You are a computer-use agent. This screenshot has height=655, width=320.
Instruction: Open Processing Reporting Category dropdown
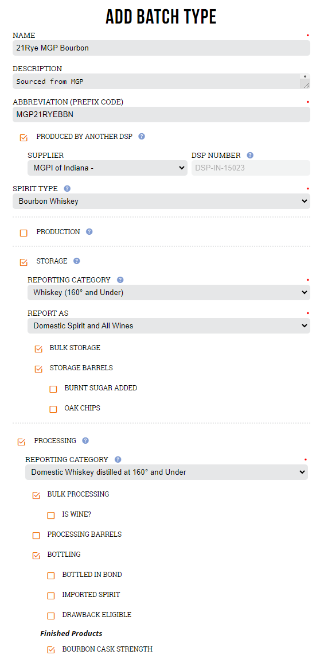point(166,472)
